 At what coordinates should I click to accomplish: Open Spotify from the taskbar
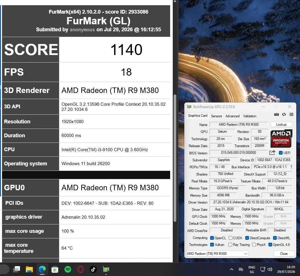click(68, 269)
